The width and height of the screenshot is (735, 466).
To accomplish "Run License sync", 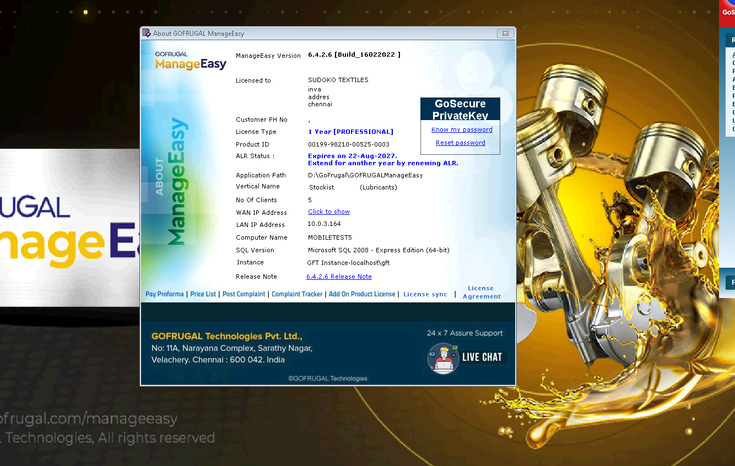I will click(x=425, y=294).
